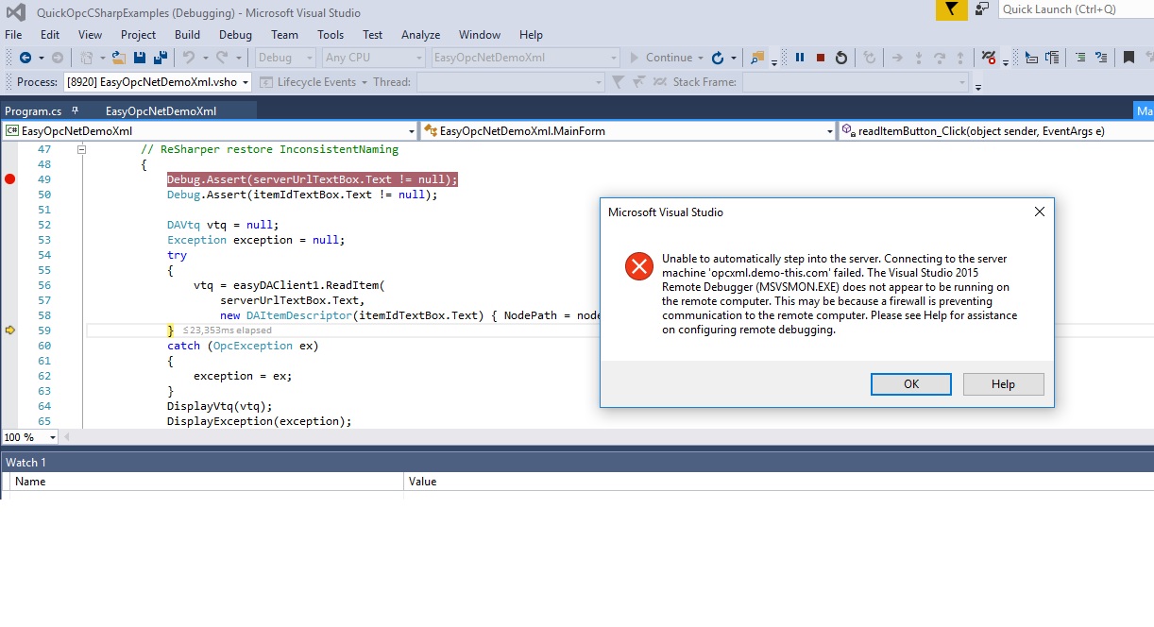1154x627 pixels.
Task: Click the Watch 1 Value column header
Action: (779, 482)
